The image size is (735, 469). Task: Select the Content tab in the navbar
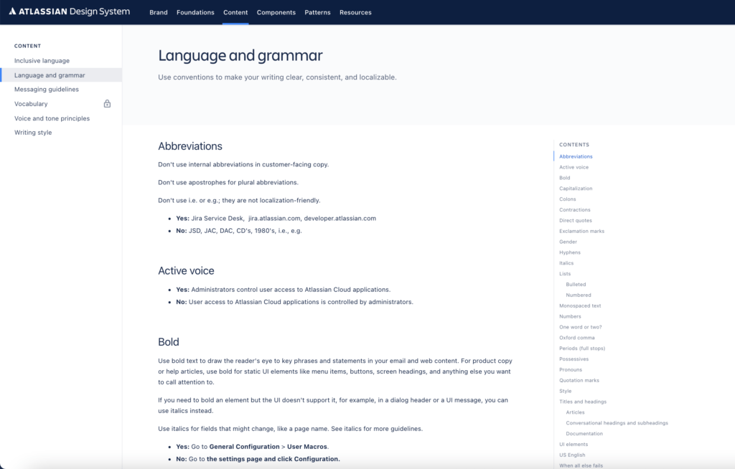point(235,12)
